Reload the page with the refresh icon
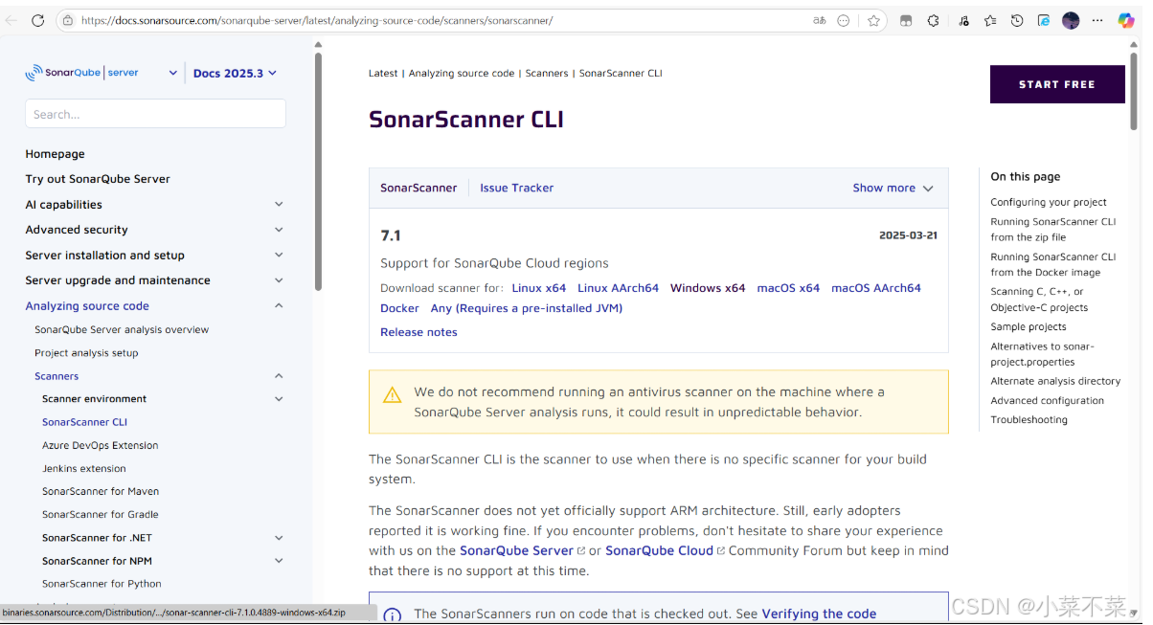Image resolution: width=1153 pixels, height=625 pixels. (x=37, y=20)
